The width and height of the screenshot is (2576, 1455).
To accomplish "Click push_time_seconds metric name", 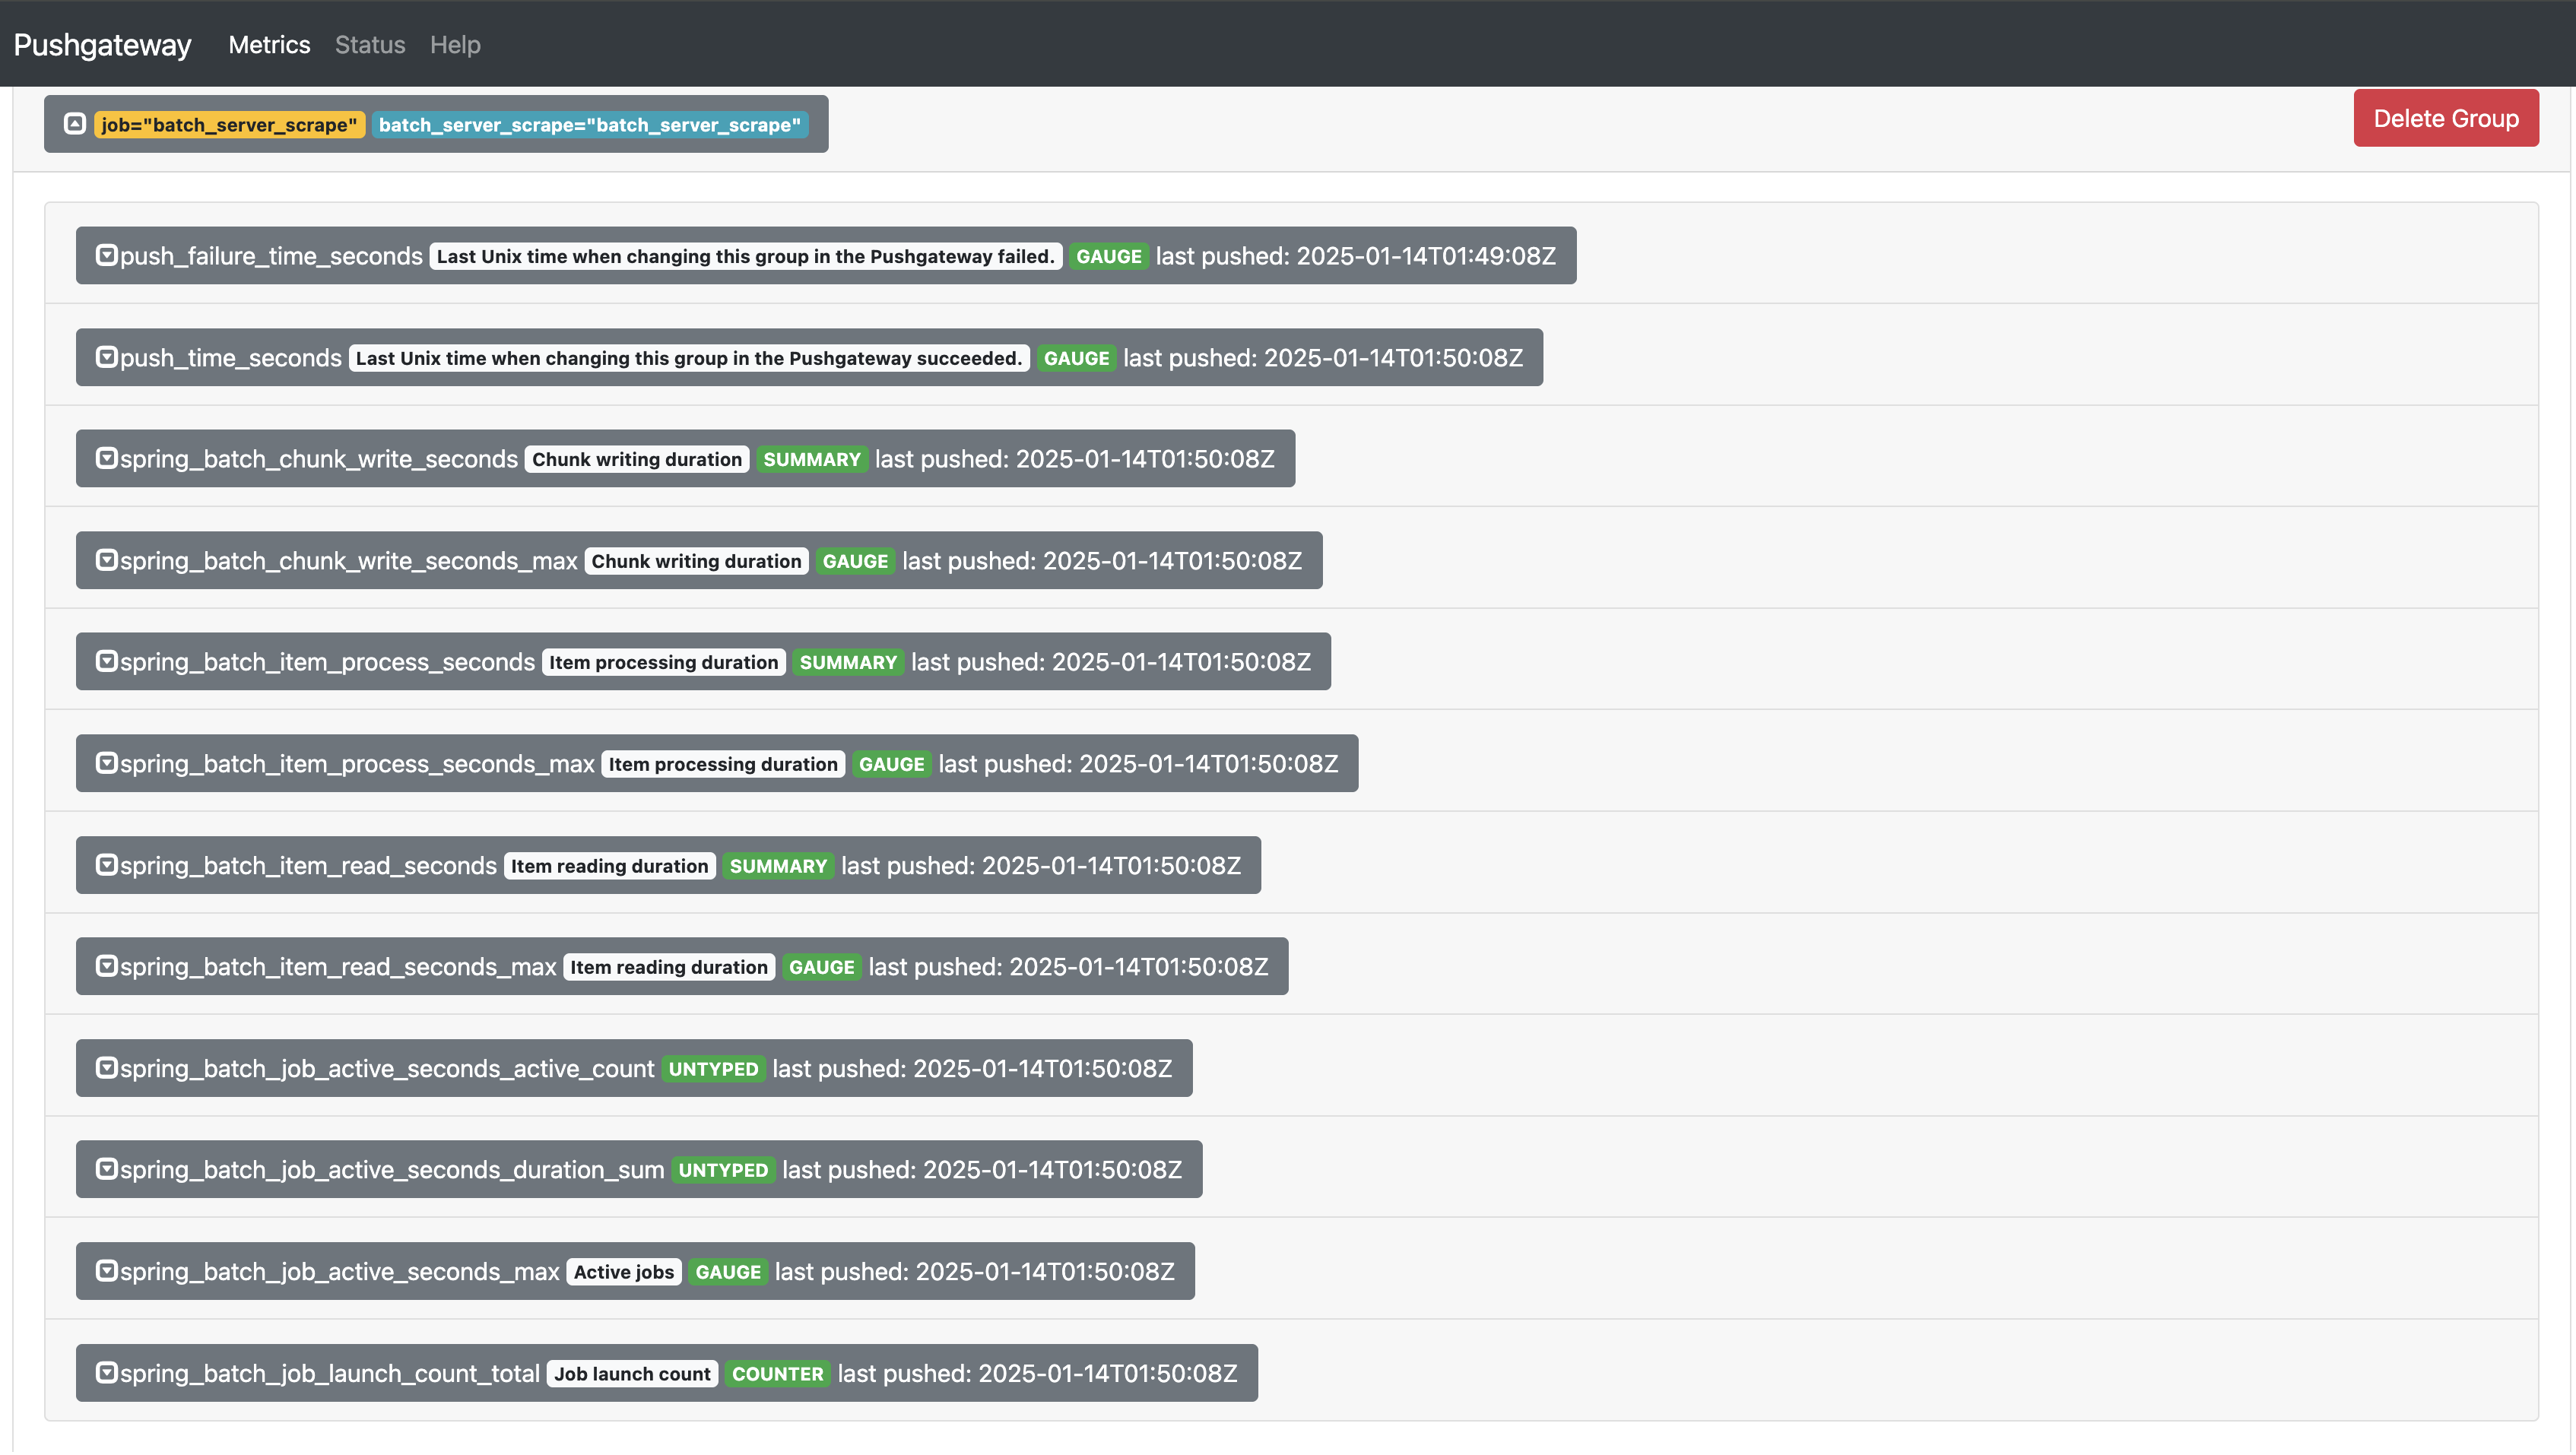I will [x=231, y=358].
